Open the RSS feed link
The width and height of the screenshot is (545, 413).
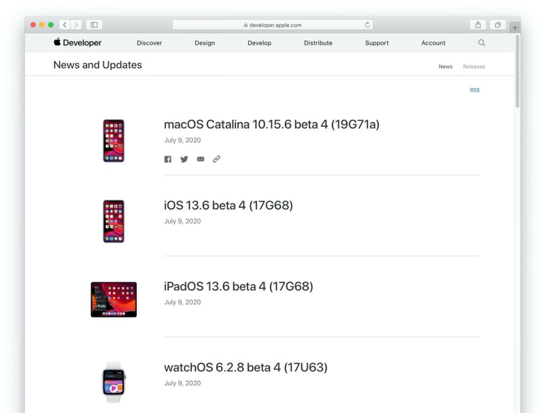(474, 90)
